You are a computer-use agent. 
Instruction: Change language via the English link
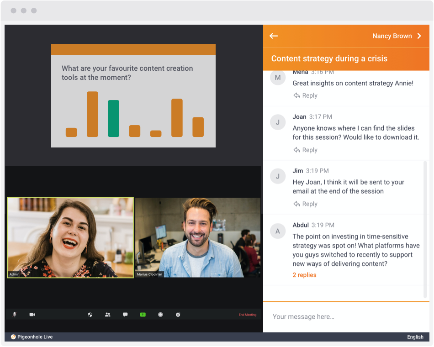click(x=415, y=337)
